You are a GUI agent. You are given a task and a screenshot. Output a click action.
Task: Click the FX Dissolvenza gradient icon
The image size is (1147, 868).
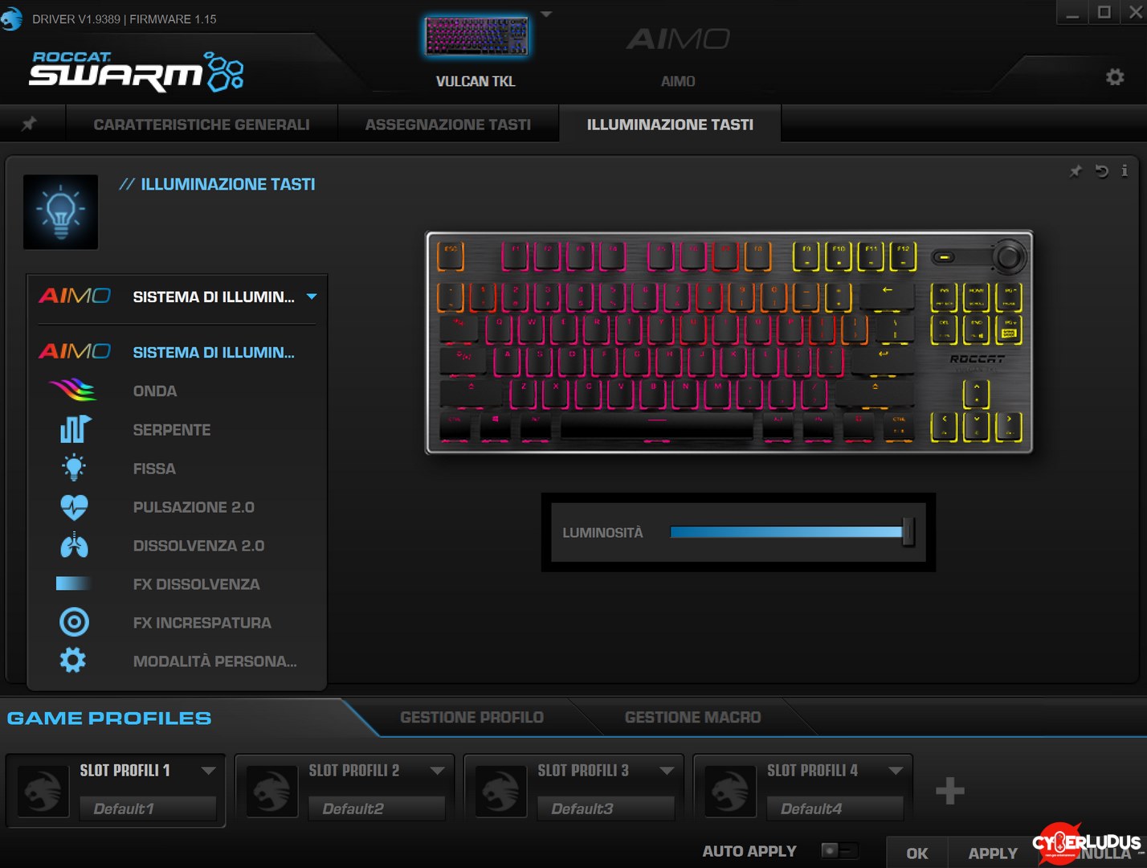pyautogui.click(x=73, y=583)
